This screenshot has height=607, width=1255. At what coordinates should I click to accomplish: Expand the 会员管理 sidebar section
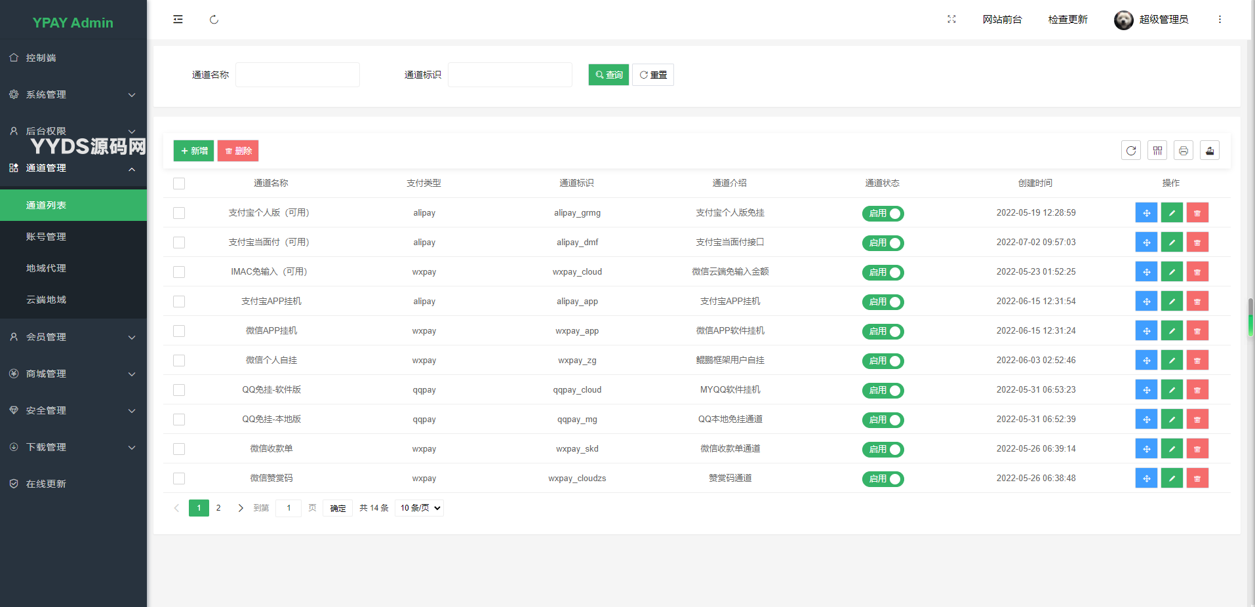73,337
